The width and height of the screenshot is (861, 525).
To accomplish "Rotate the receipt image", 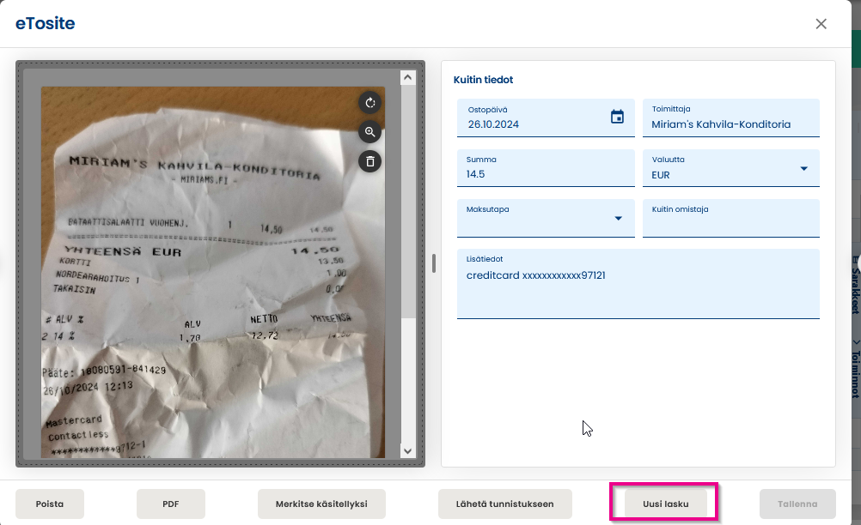I will pyautogui.click(x=370, y=102).
